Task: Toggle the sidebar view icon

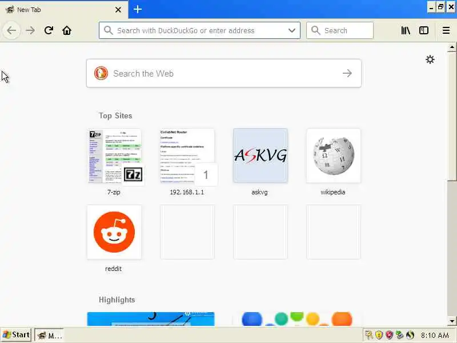Action: click(x=423, y=30)
